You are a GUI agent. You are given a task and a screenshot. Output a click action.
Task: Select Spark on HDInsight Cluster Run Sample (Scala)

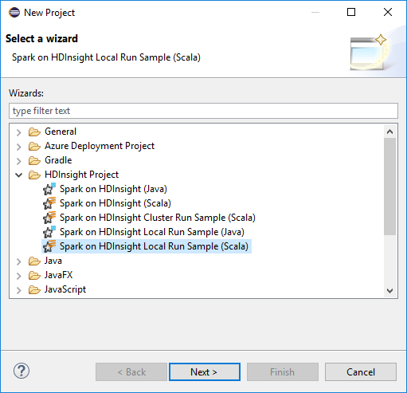(158, 218)
